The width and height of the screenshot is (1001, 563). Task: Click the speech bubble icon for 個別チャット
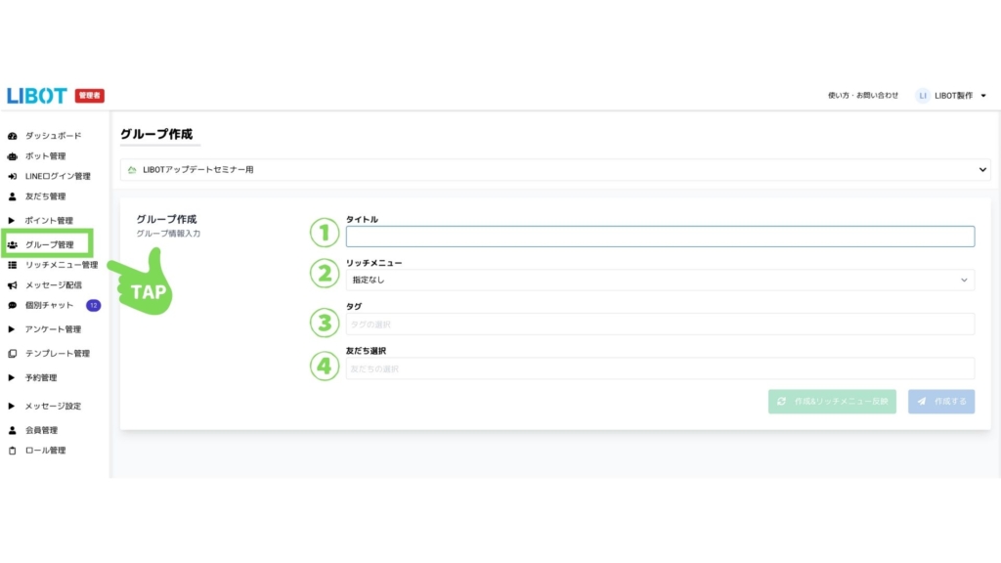[12, 306]
